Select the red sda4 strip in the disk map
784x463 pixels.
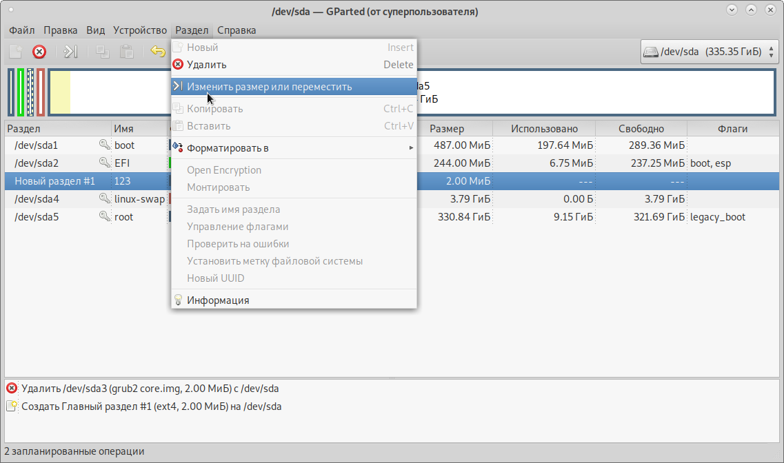coord(41,92)
